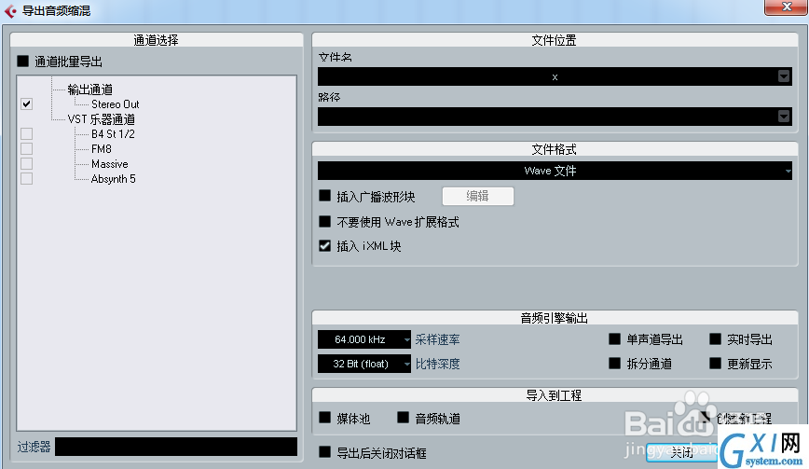Image resolution: width=809 pixels, height=469 pixels.
Task: Check the Massive channel checkbox
Action: (x=27, y=163)
